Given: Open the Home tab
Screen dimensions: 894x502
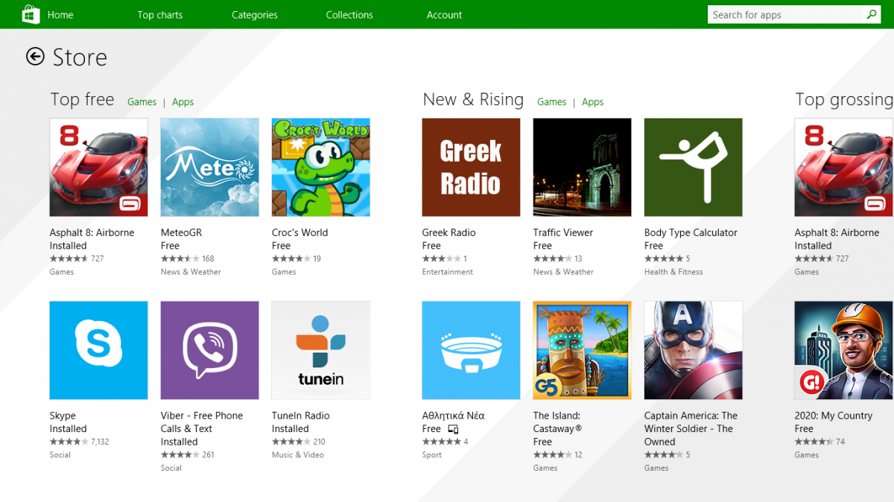Looking at the screenshot, I should [60, 15].
